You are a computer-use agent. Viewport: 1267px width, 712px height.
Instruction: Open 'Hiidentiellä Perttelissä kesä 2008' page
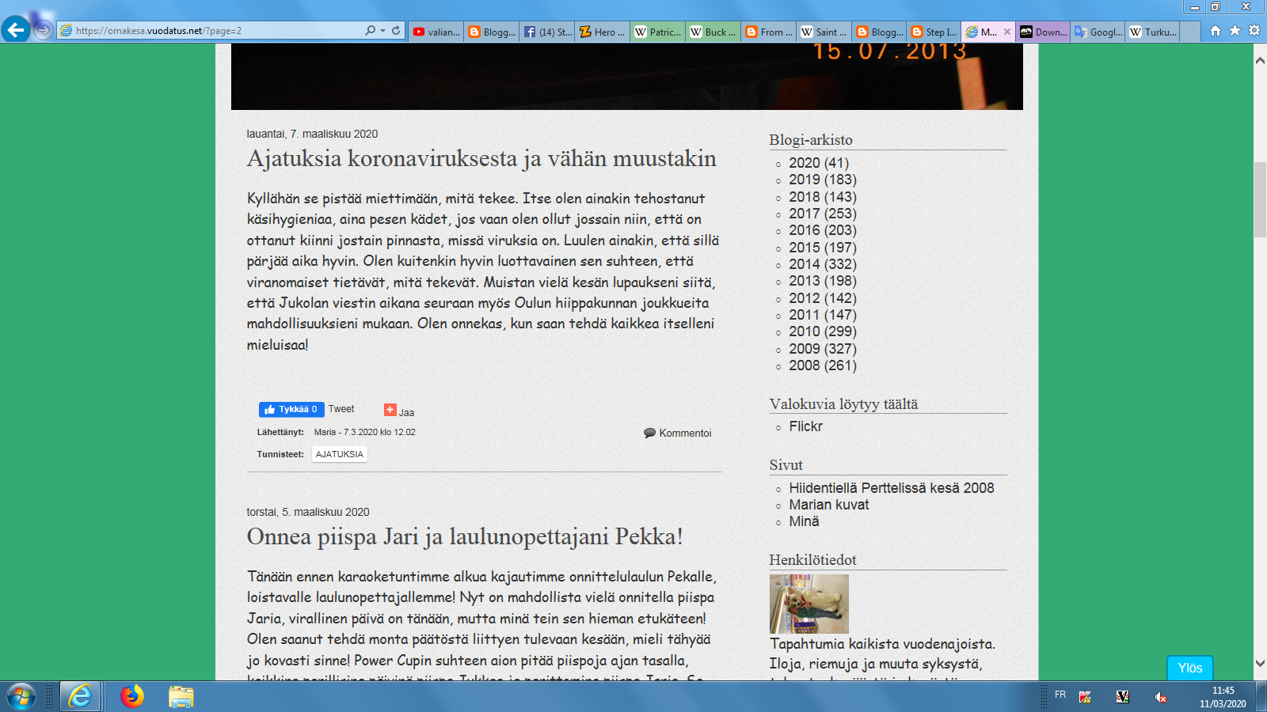892,488
